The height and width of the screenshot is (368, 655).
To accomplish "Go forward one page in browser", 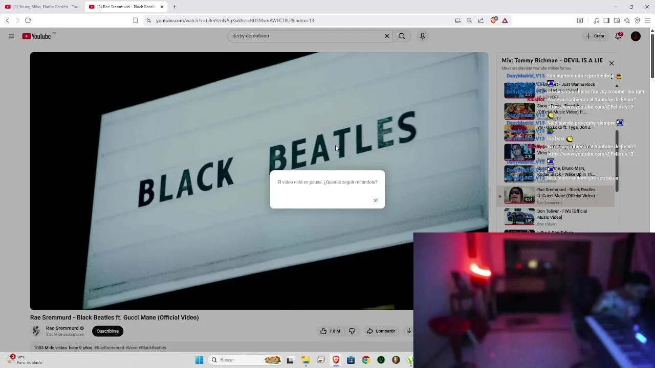I will (x=17, y=20).
